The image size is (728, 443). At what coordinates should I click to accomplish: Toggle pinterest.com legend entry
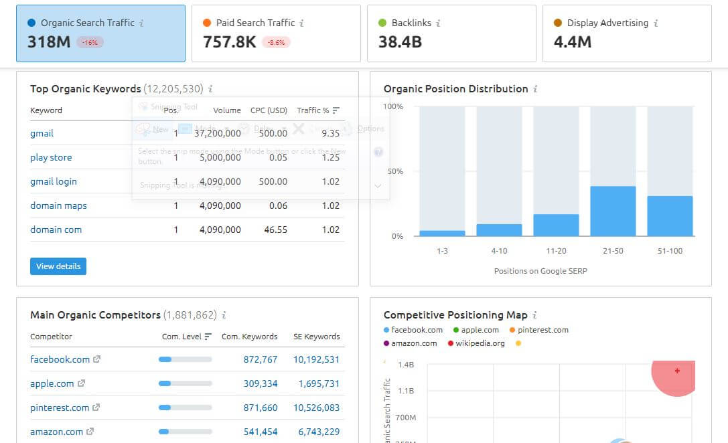coord(539,330)
